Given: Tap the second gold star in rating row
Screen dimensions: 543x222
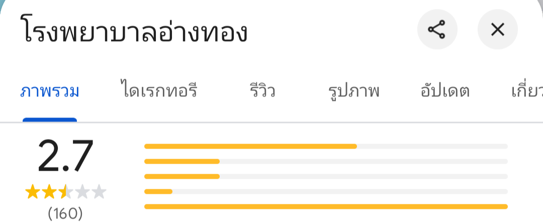Looking at the screenshot, I should [x=49, y=191].
